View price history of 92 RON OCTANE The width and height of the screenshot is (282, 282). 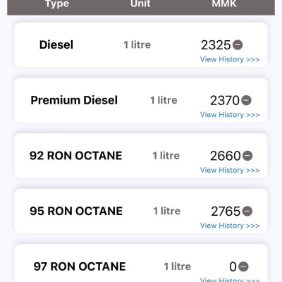230,170
